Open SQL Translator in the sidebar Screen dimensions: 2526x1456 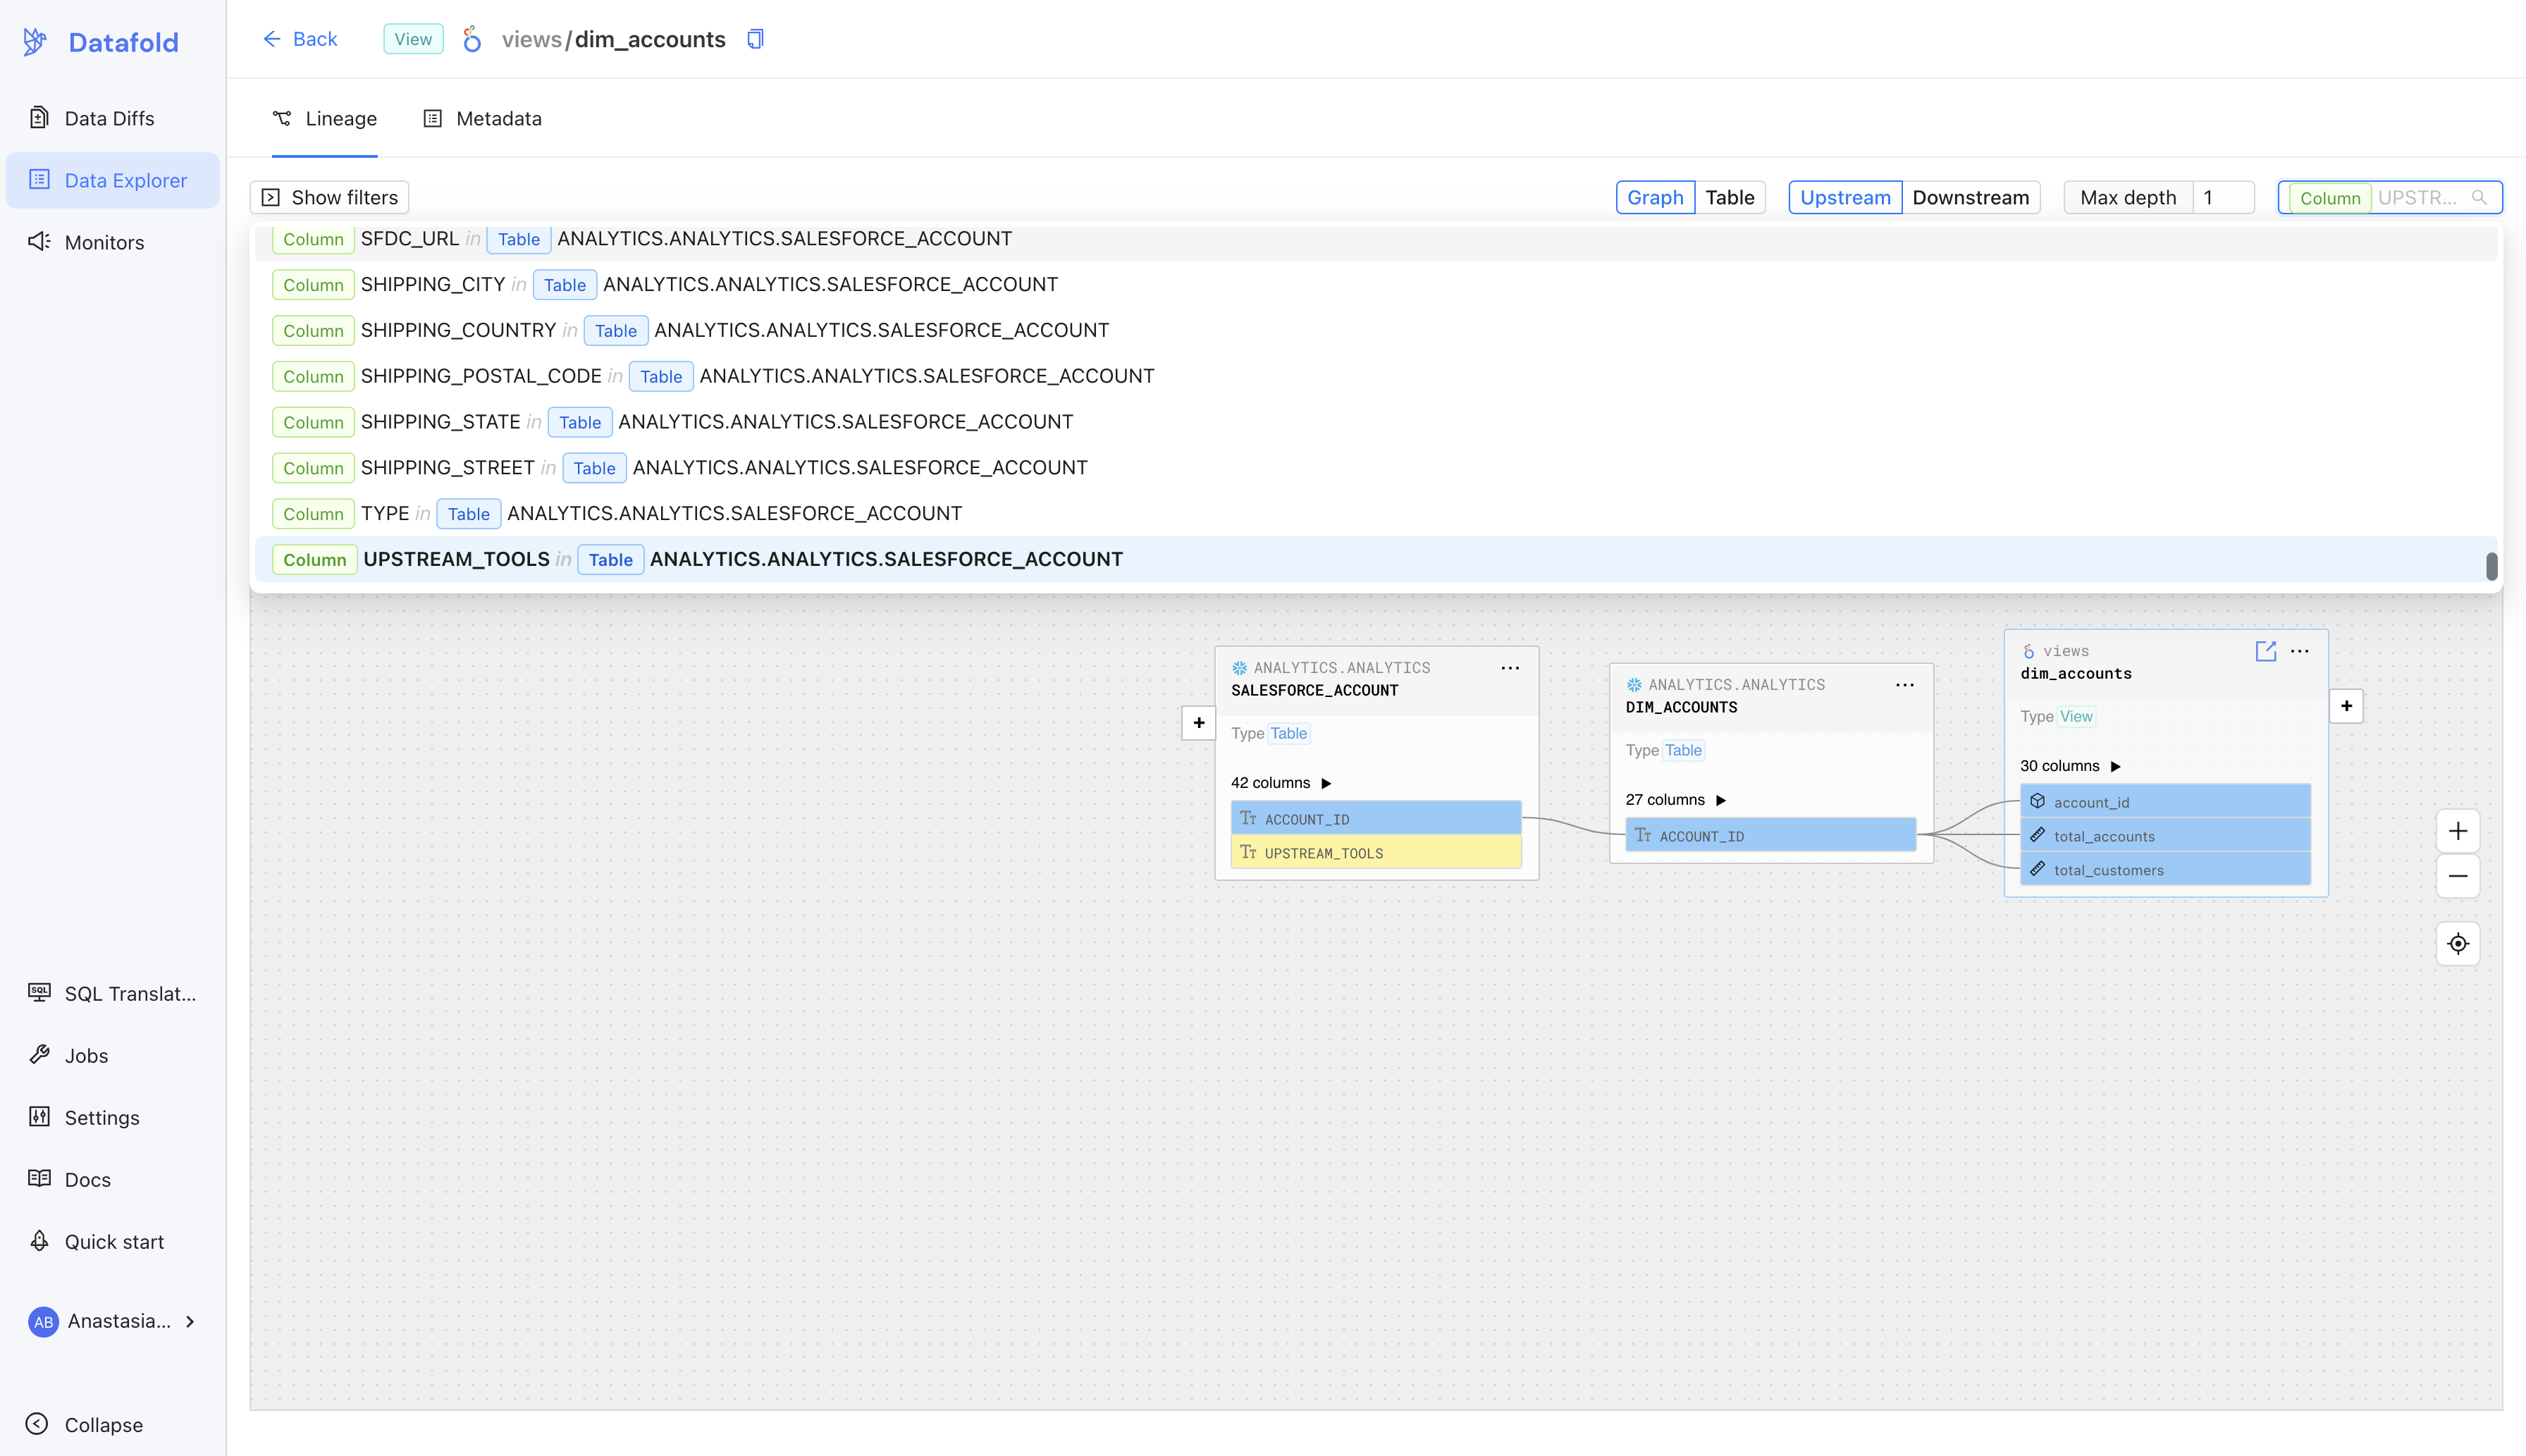click(x=112, y=993)
